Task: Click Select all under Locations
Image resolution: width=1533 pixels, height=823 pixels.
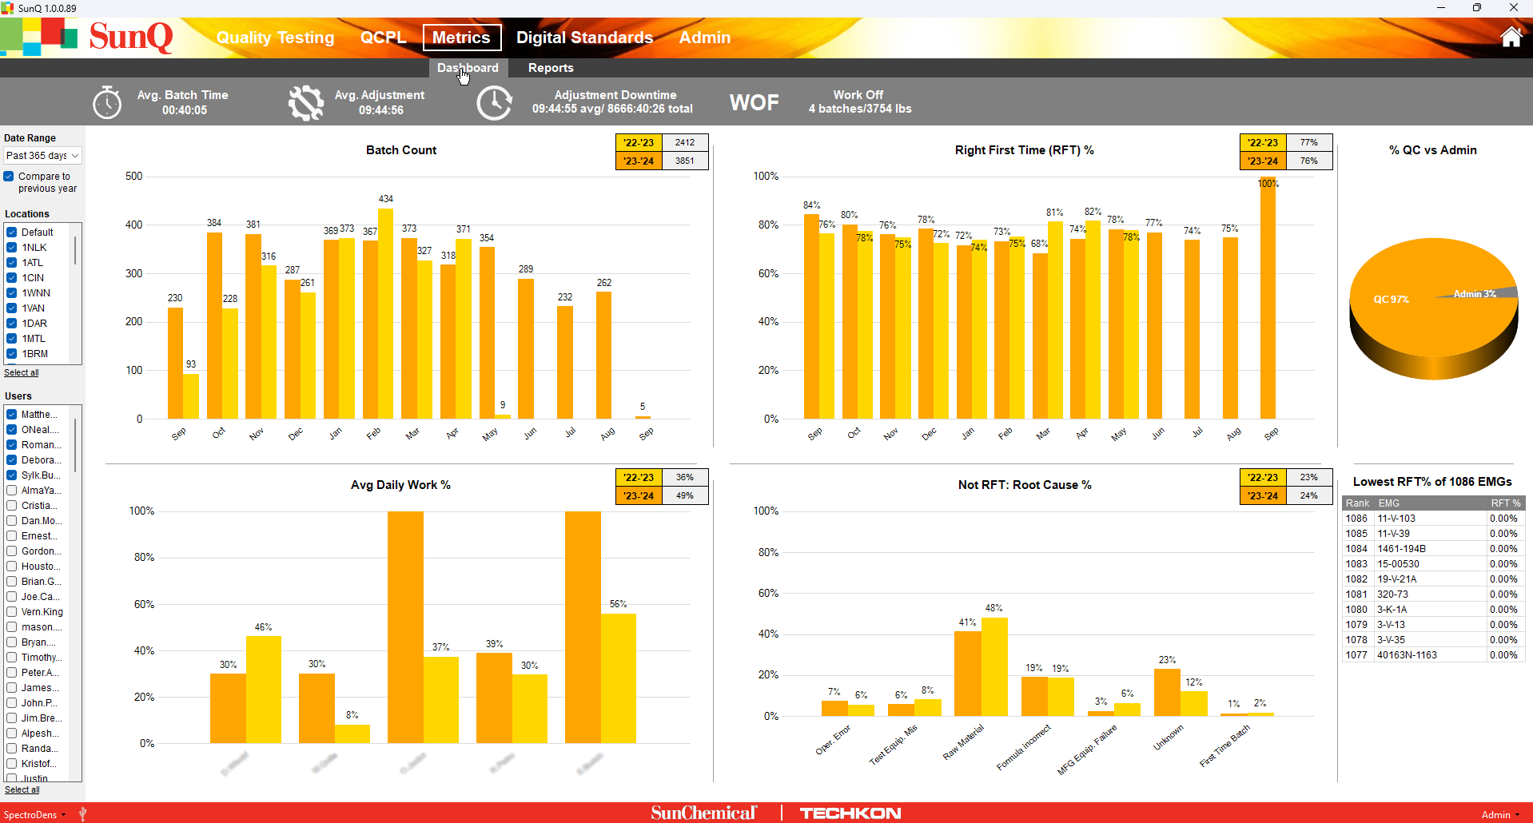Action: click(x=22, y=372)
